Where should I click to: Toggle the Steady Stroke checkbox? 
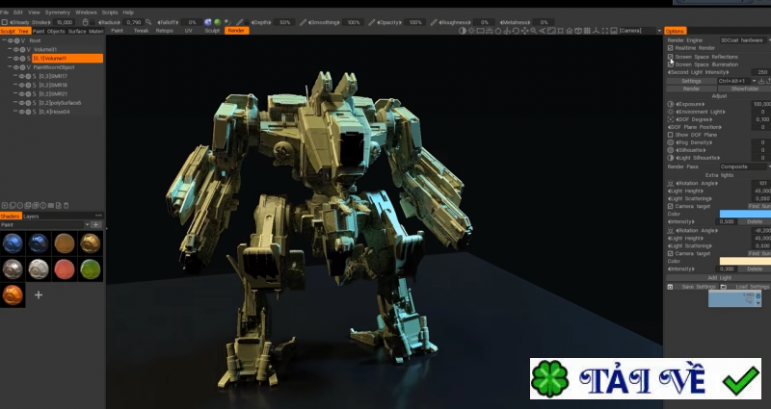click(x=5, y=22)
